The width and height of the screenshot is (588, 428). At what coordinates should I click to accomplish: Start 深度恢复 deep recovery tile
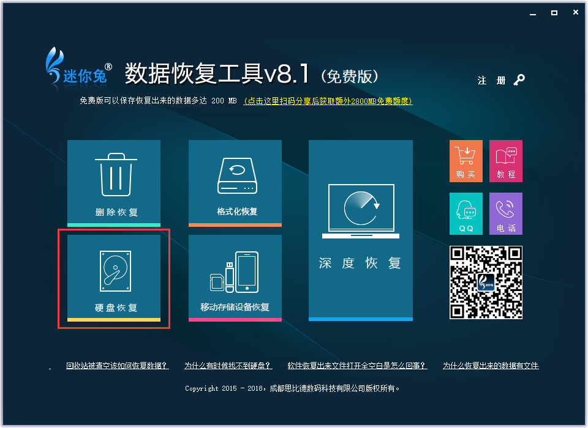coord(361,231)
